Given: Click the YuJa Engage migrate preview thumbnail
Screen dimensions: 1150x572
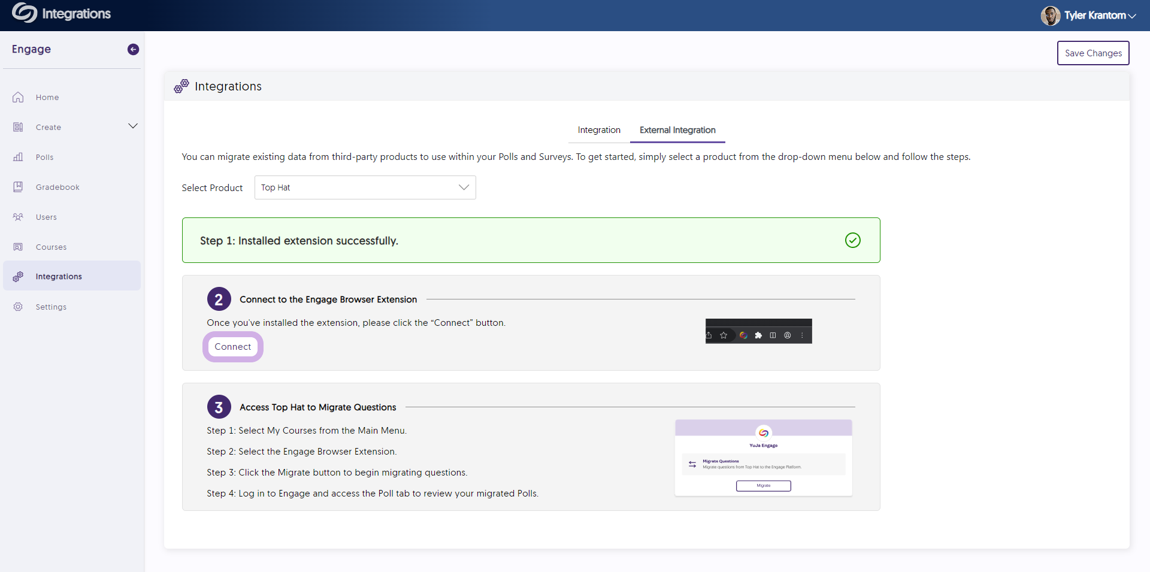Looking at the screenshot, I should (763, 458).
